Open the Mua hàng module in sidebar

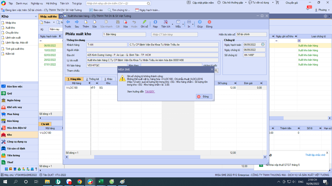19,114
